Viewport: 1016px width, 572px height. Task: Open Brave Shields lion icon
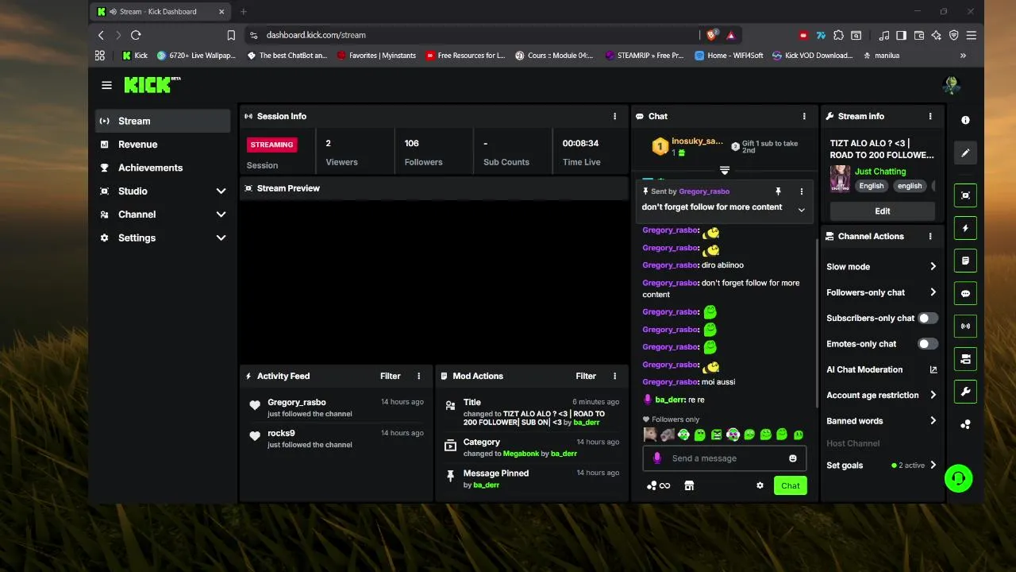(x=712, y=35)
